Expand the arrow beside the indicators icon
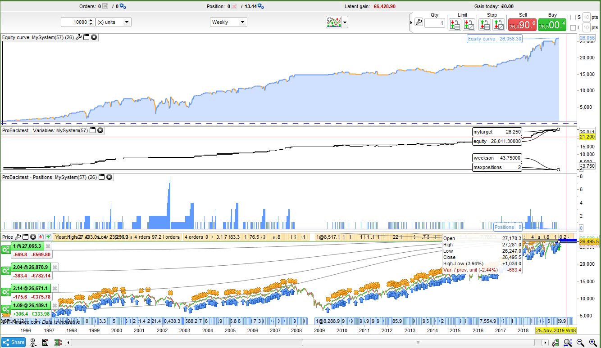 click(345, 22)
